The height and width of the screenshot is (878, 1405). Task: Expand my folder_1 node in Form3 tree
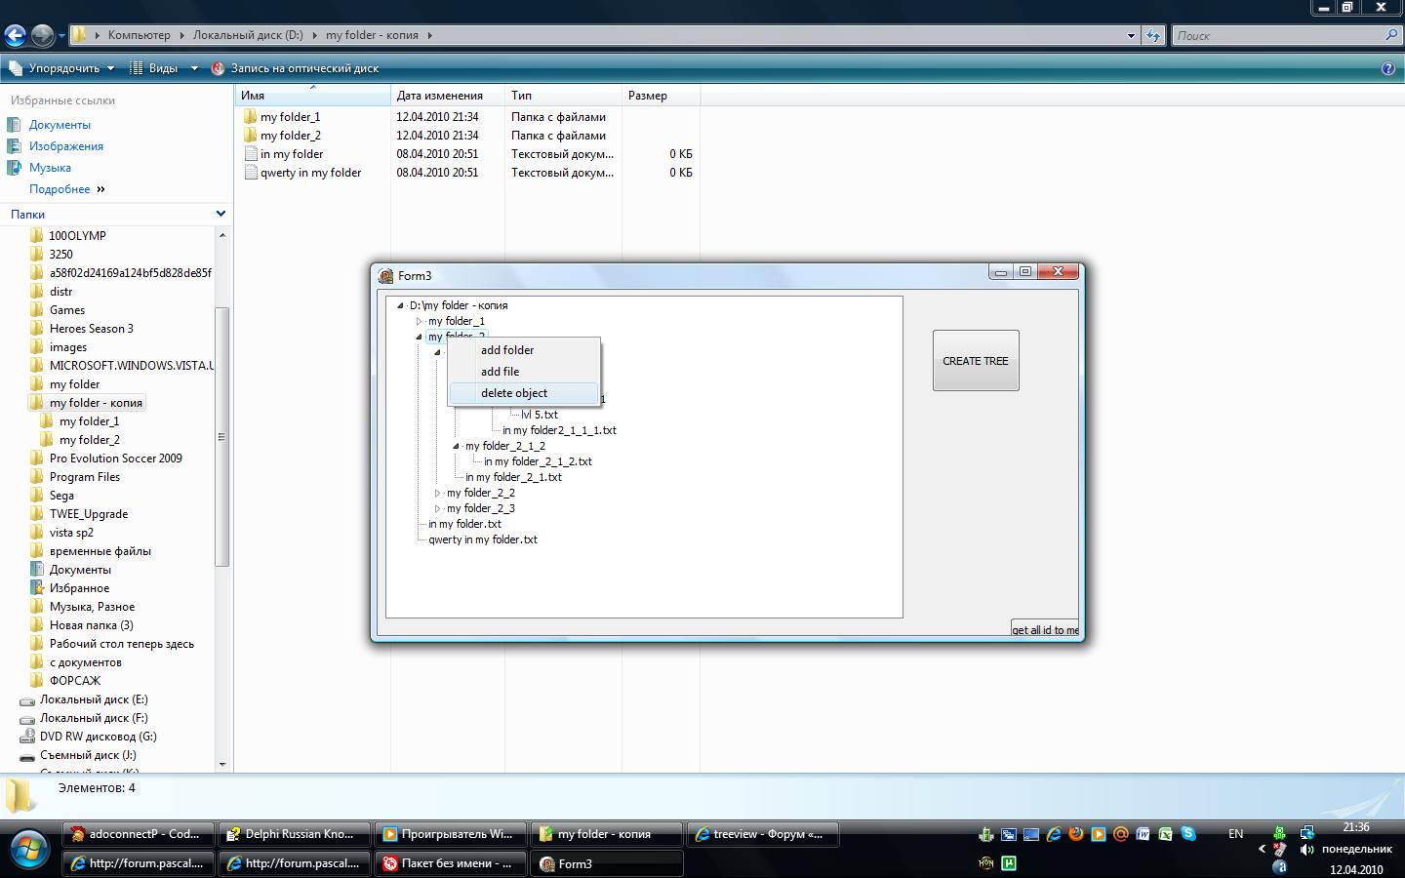(419, 321)
